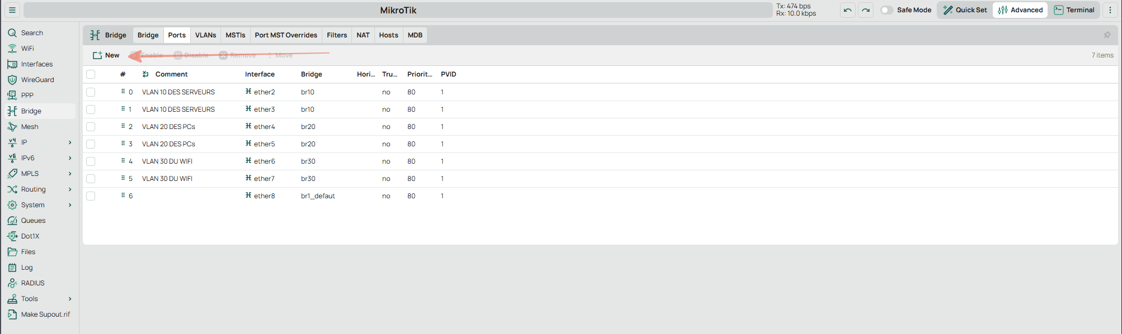Image resolution: width=1122 pixels, height=334 pixels.
Task: Switch to the VLANs tab
Action: [205, 35]
